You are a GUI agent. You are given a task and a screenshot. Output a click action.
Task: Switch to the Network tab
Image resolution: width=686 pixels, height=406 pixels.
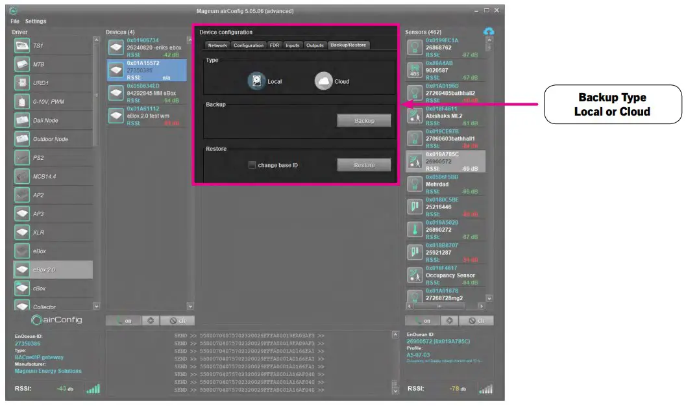click(217, 45)
